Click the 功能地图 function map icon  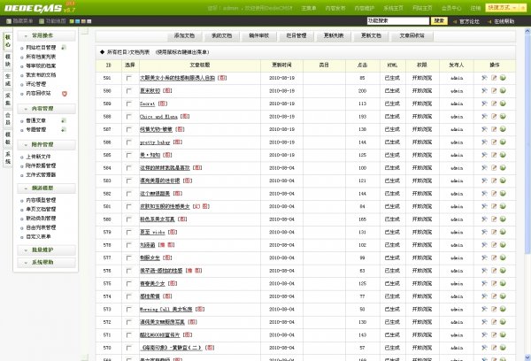pos(42,21)
